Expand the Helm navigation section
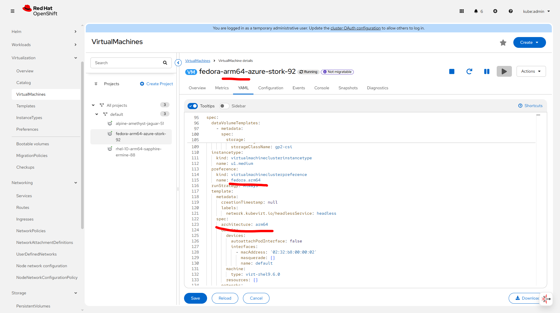560x313 pixels. [x=44, y=32]
